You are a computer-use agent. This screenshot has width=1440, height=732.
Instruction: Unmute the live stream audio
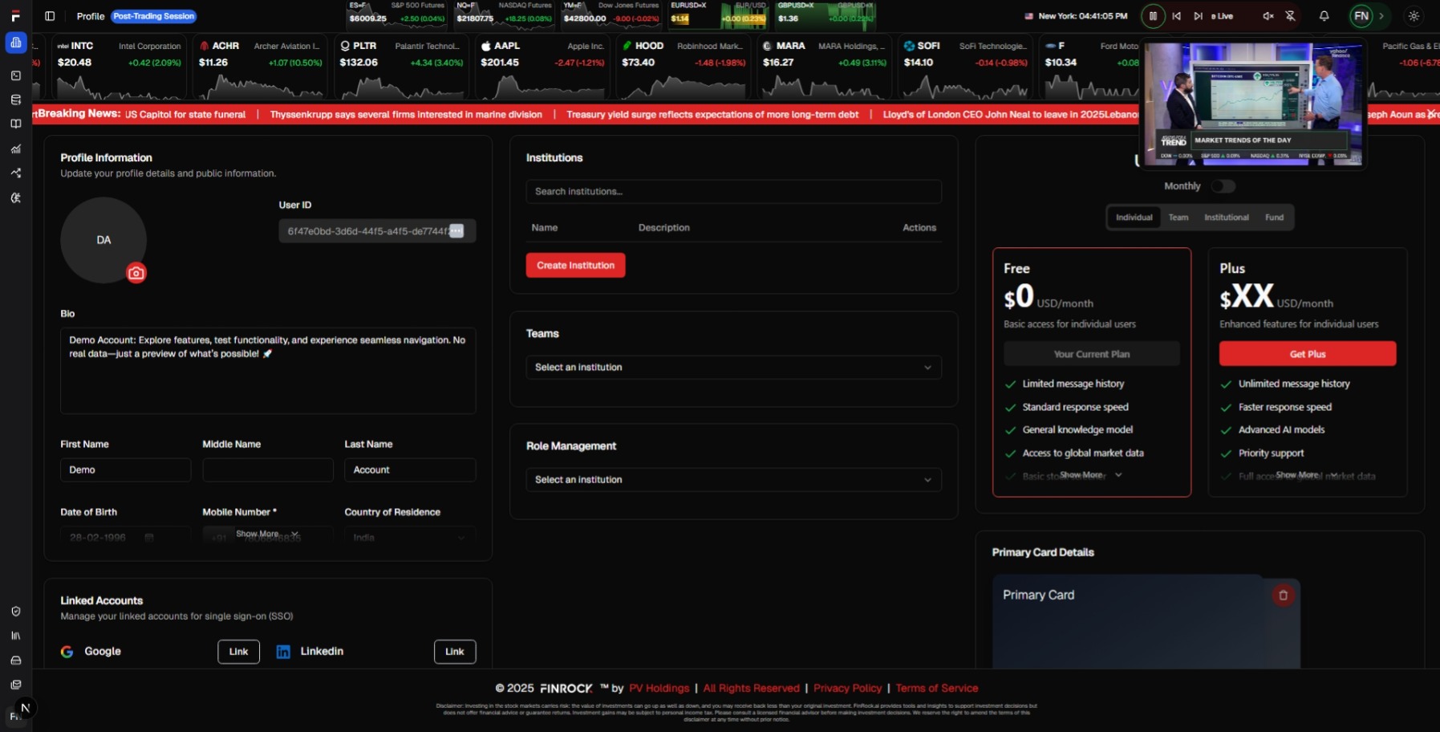1268,16
